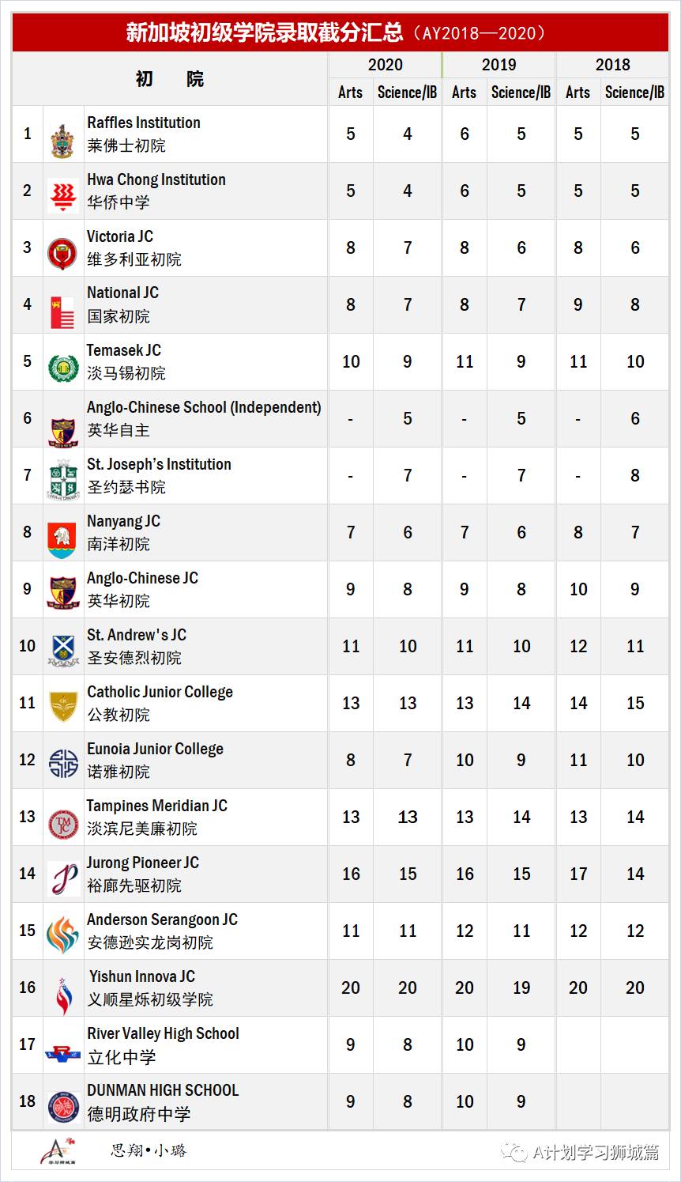The image size is (681, 1182).
Task: Click the WeChat icon in the watermark
Action: coord(517,1153)
